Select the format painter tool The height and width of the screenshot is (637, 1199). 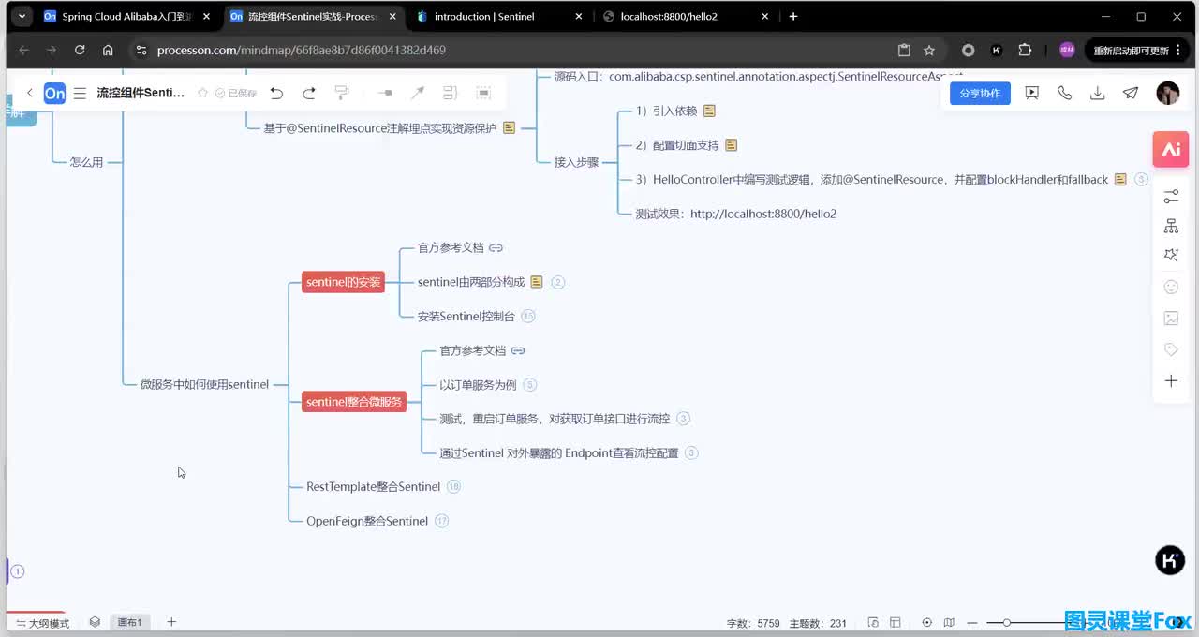coord(342,93)
